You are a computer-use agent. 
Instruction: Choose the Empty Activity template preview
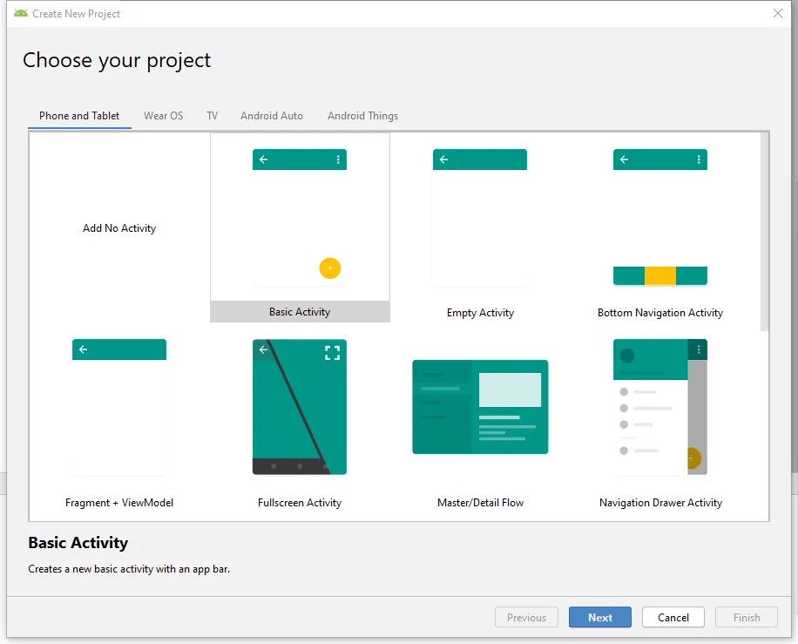tap(480, 218)
